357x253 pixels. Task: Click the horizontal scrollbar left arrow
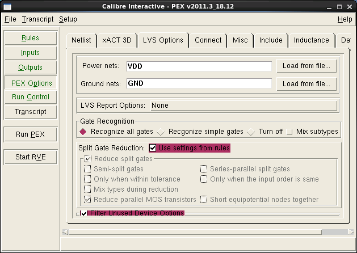[65, 232]
